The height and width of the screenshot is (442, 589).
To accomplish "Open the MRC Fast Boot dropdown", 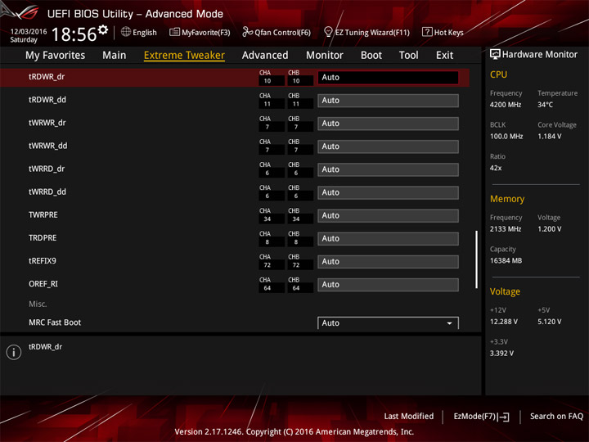I will coord(388,322).
